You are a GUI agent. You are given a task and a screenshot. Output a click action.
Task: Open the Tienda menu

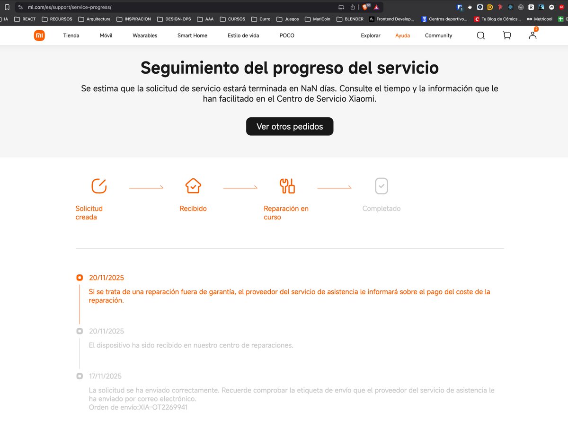(71, 35)
